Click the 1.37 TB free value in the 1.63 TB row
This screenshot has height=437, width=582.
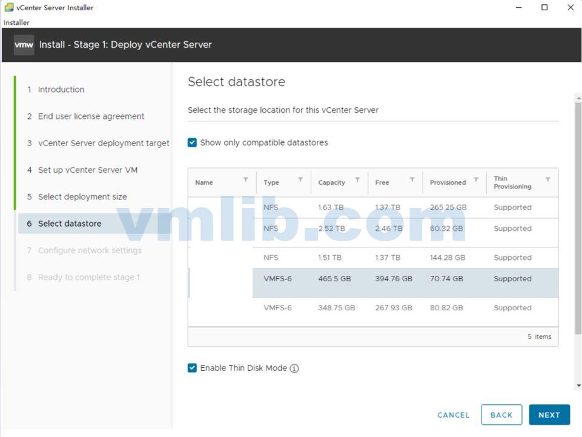(x=388, y=207)
